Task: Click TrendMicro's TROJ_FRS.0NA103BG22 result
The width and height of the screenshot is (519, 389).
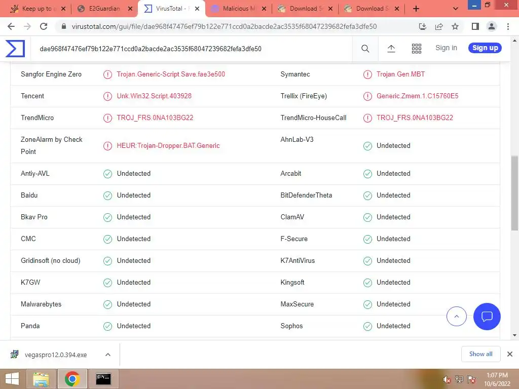Action: pyautogui.click(x=155, y=118)
